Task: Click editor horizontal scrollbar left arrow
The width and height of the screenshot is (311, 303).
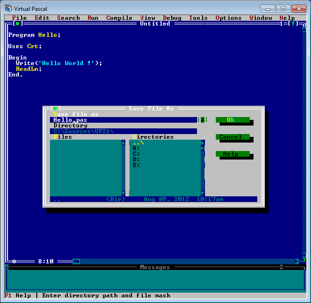Action: 78,261
